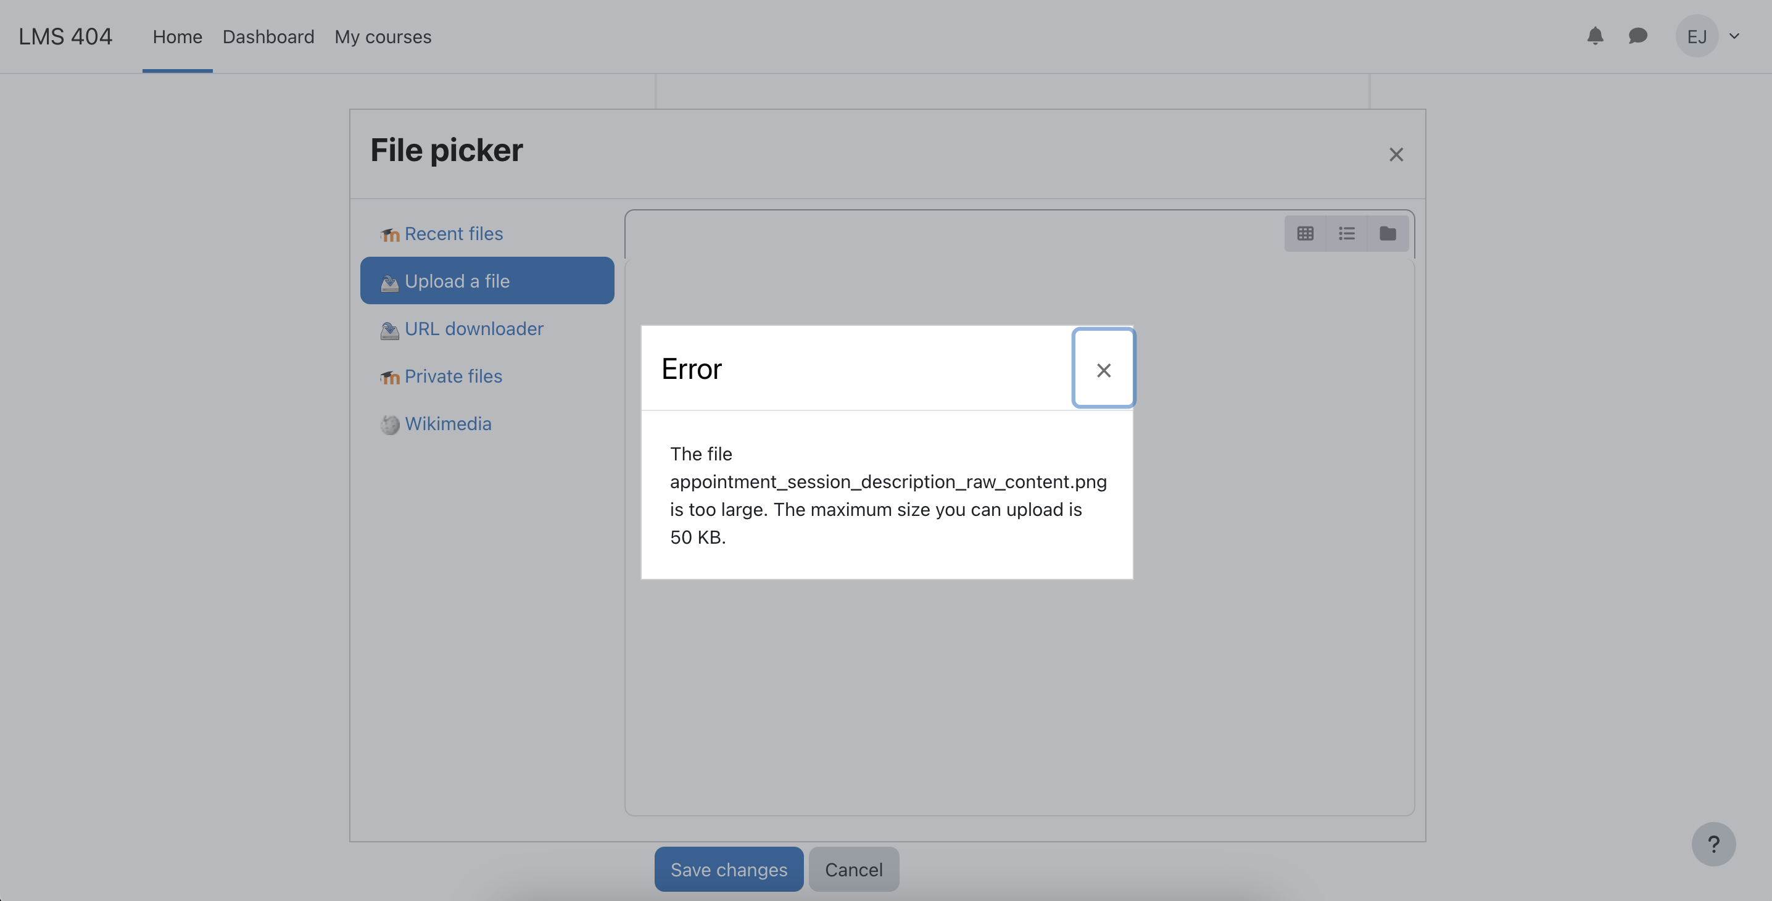Click the Error dialog title
Image resolution: width=1772 pixels, height=901 pixels.
691,369
